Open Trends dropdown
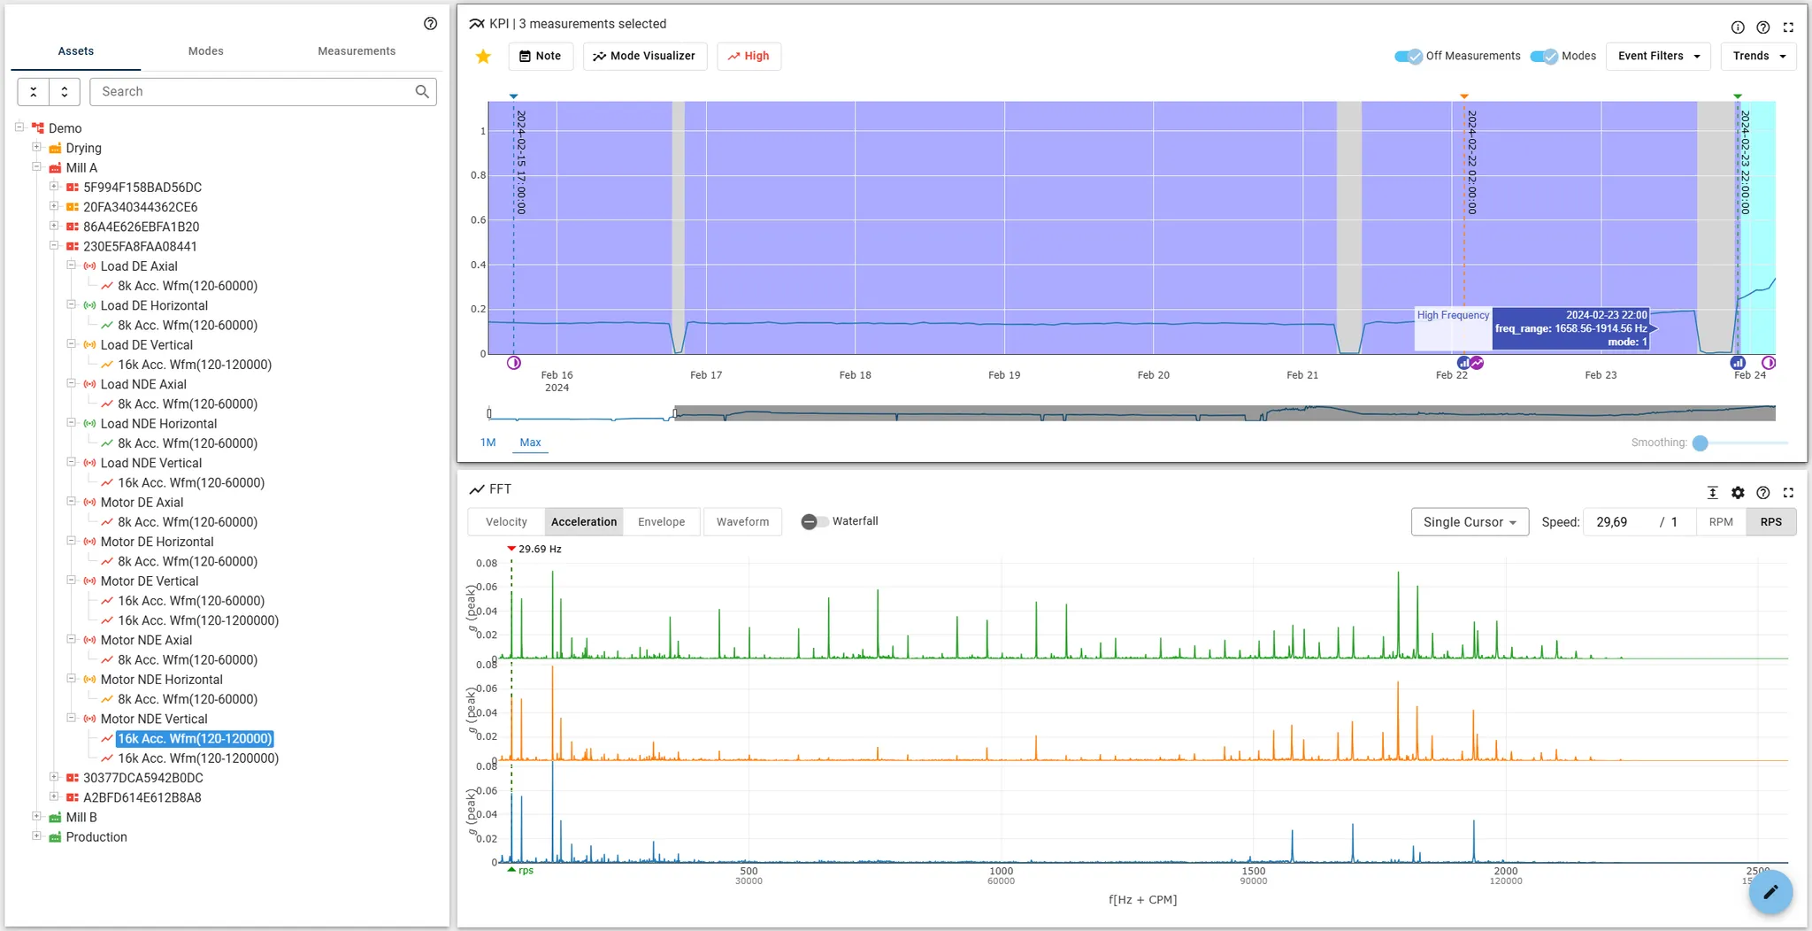The image size is (1812, 931). coord(1759,56)
